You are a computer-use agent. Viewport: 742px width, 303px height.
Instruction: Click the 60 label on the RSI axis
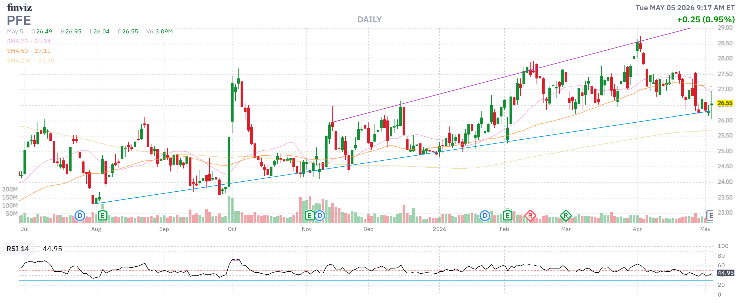[721, 266]
